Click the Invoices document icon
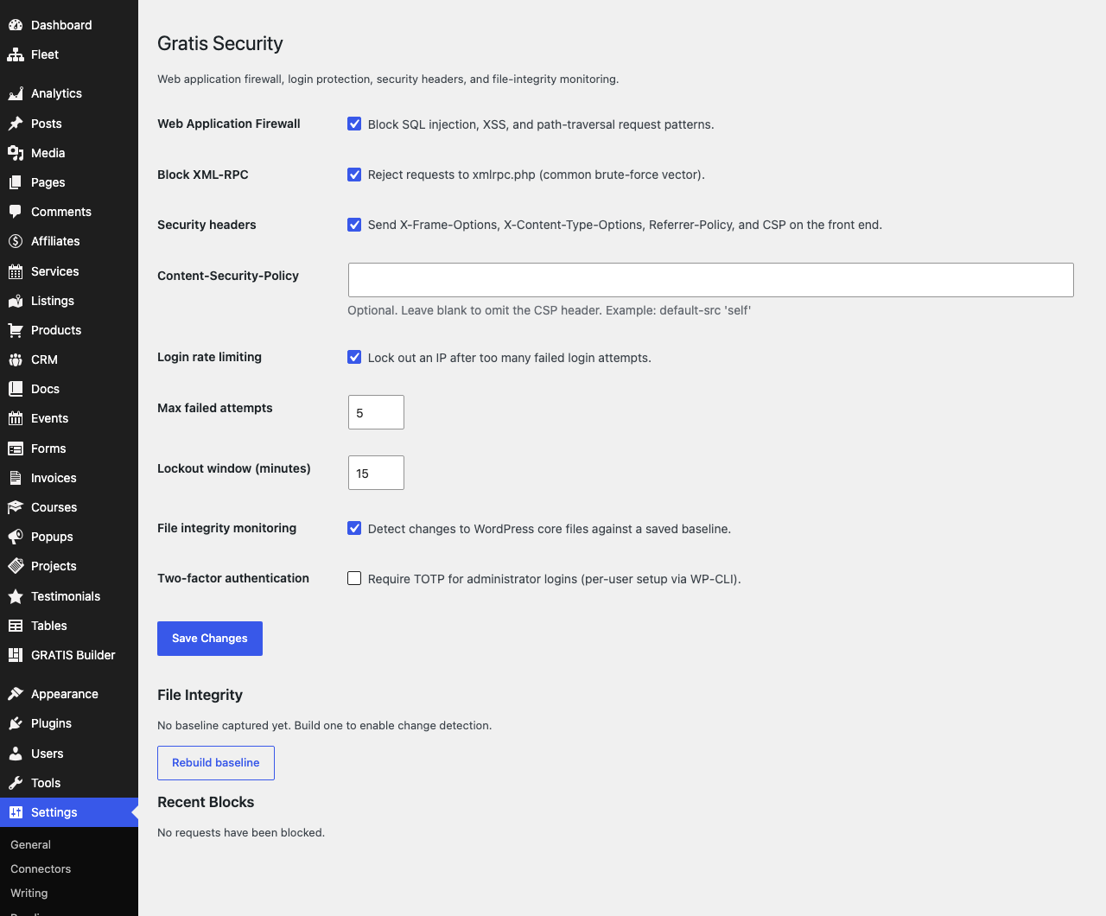 pyautogui.click(x=16, y=478)
